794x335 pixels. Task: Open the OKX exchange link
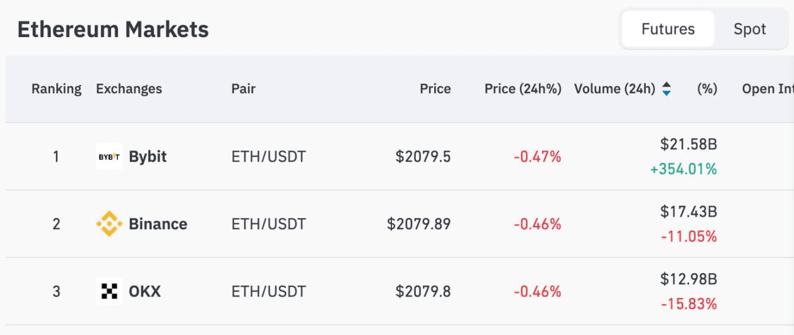(145, 291)
